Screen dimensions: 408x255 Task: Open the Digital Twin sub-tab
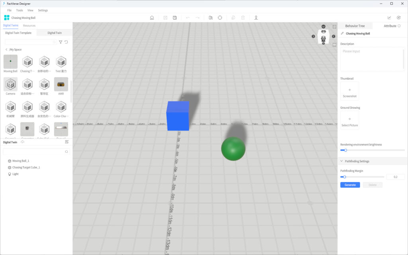click(55, 33)
